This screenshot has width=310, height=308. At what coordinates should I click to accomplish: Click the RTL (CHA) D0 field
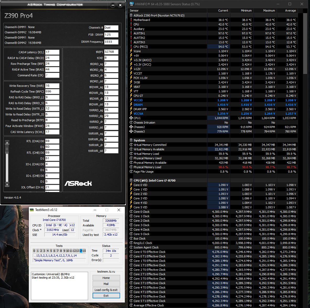coord(52,141)
